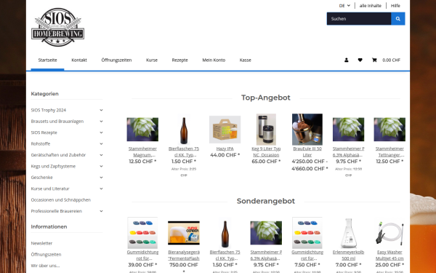436x273 pixels.
Task: Open the Bieranalysegerät Fermentoflash link
Action: point(184,256)
